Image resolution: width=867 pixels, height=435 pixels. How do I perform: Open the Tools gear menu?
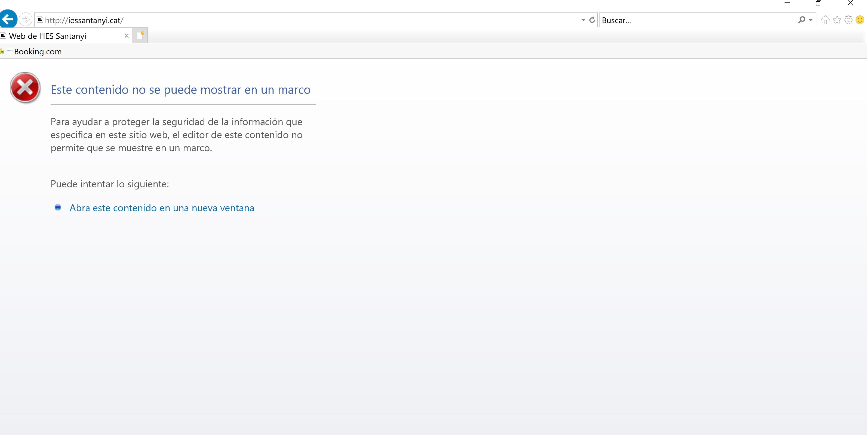tap(848, 20)
